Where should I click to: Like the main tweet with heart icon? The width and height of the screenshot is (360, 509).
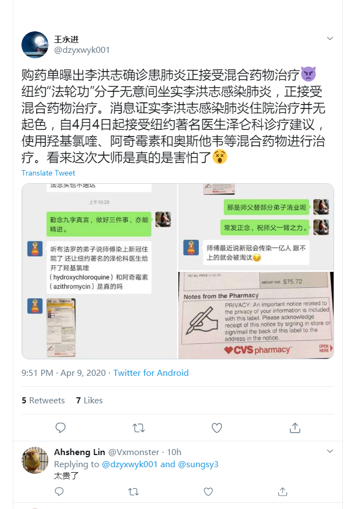click(217, 428)
